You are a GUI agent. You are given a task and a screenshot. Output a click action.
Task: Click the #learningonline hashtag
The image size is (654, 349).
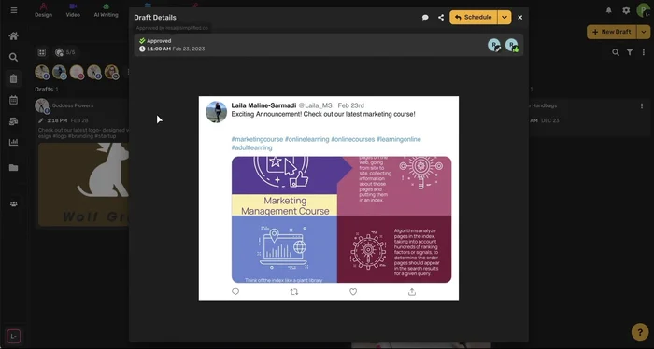[x=399, y=139]
